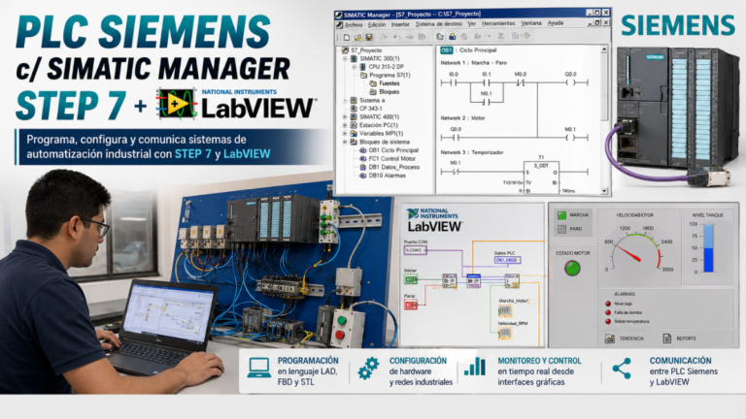Click the TENDENCIA chart icon

609,338
